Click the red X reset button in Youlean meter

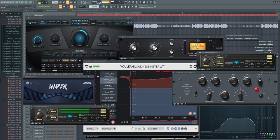coord(113,122)
